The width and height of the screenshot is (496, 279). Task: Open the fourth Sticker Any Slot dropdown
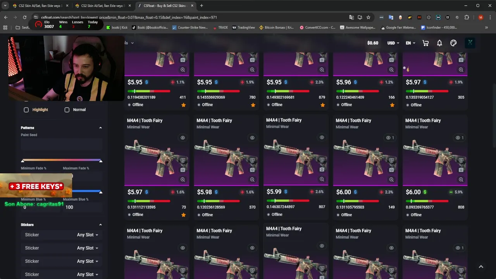[x=87, y=274]
